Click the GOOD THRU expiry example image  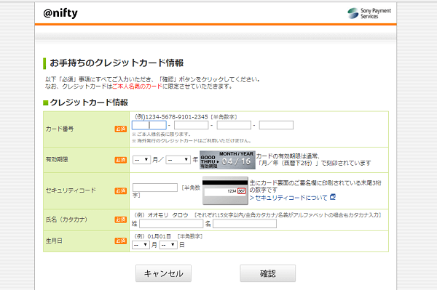pyautogui.click(x=227, y=160)
